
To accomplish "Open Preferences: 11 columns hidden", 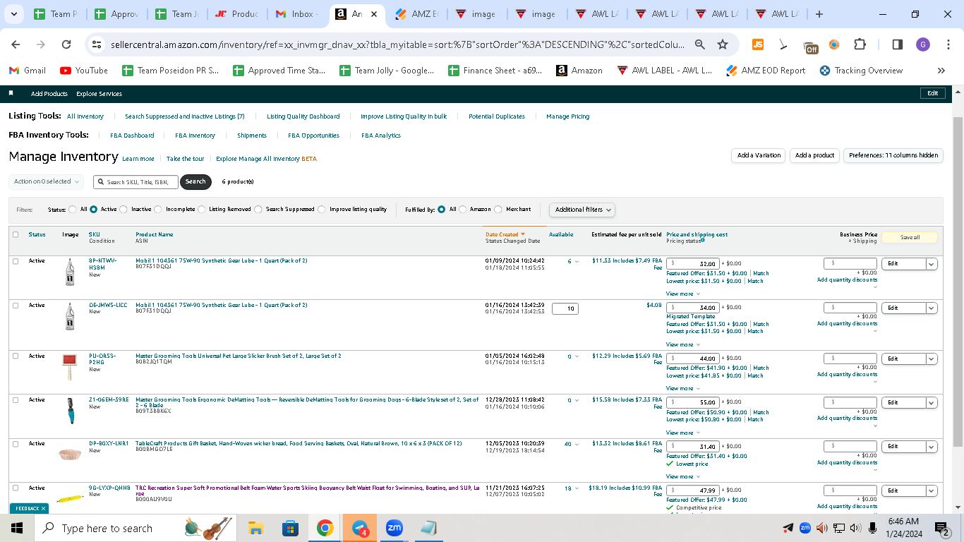I will tap(893, 155).
